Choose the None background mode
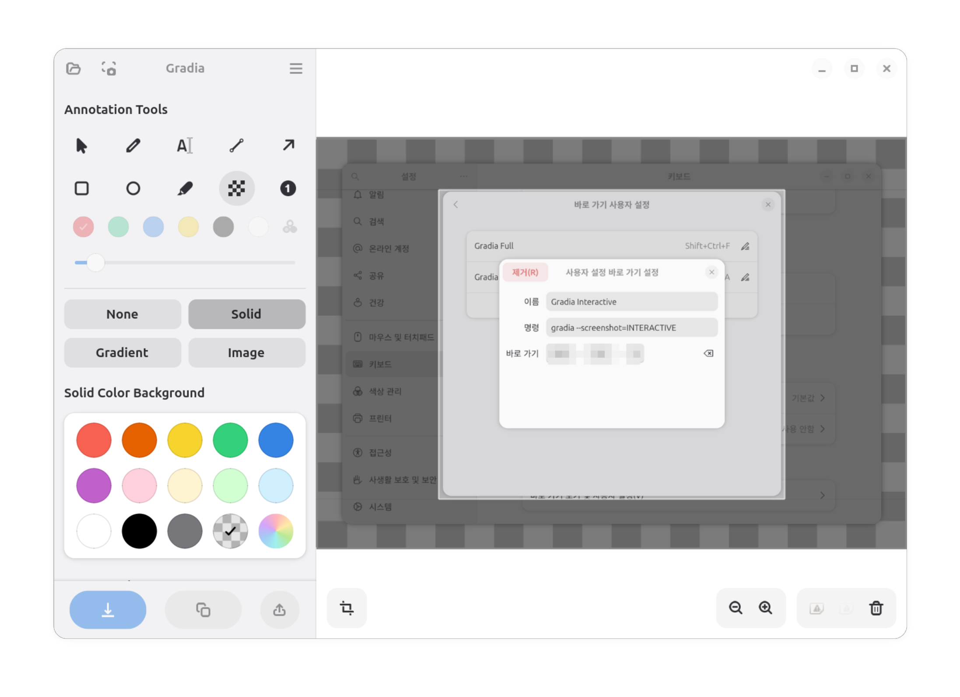 123,314
